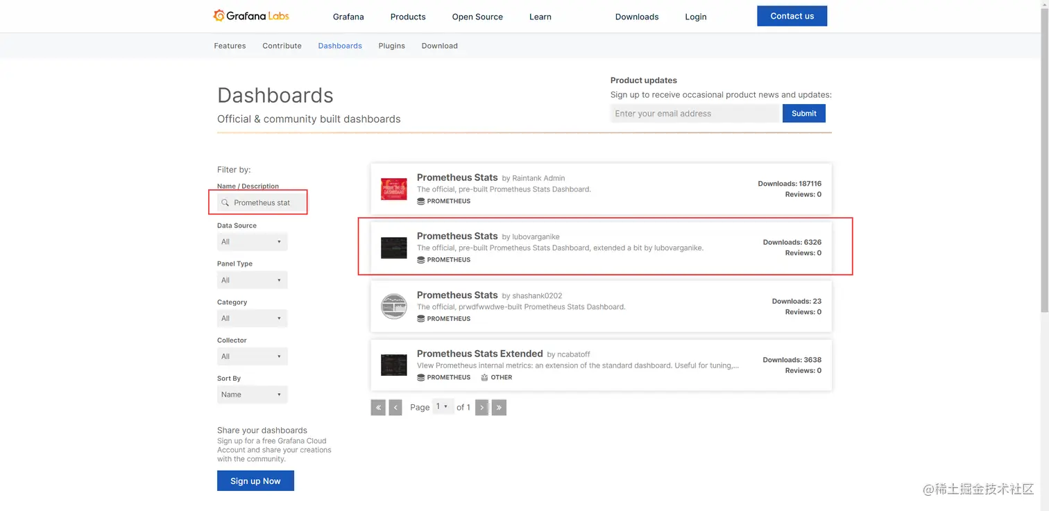The image size is (1049, 511).
Task: Open the Panel Type dropdown
Action: click(252, 280)
